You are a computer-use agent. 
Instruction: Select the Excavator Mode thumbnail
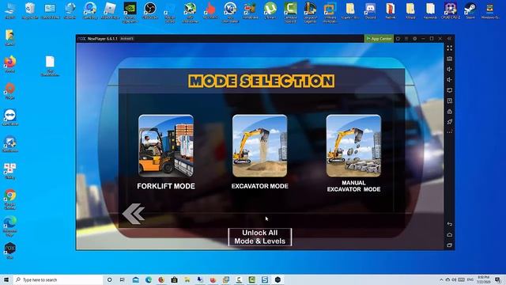point(260,146)
